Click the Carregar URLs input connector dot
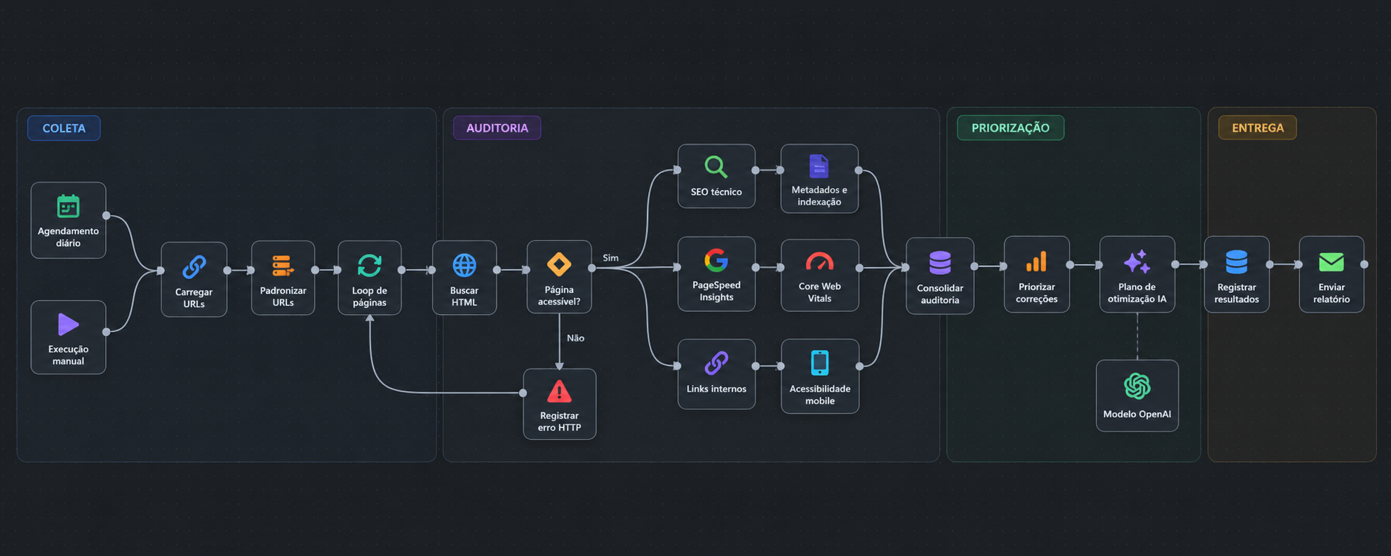 (161, 270)
